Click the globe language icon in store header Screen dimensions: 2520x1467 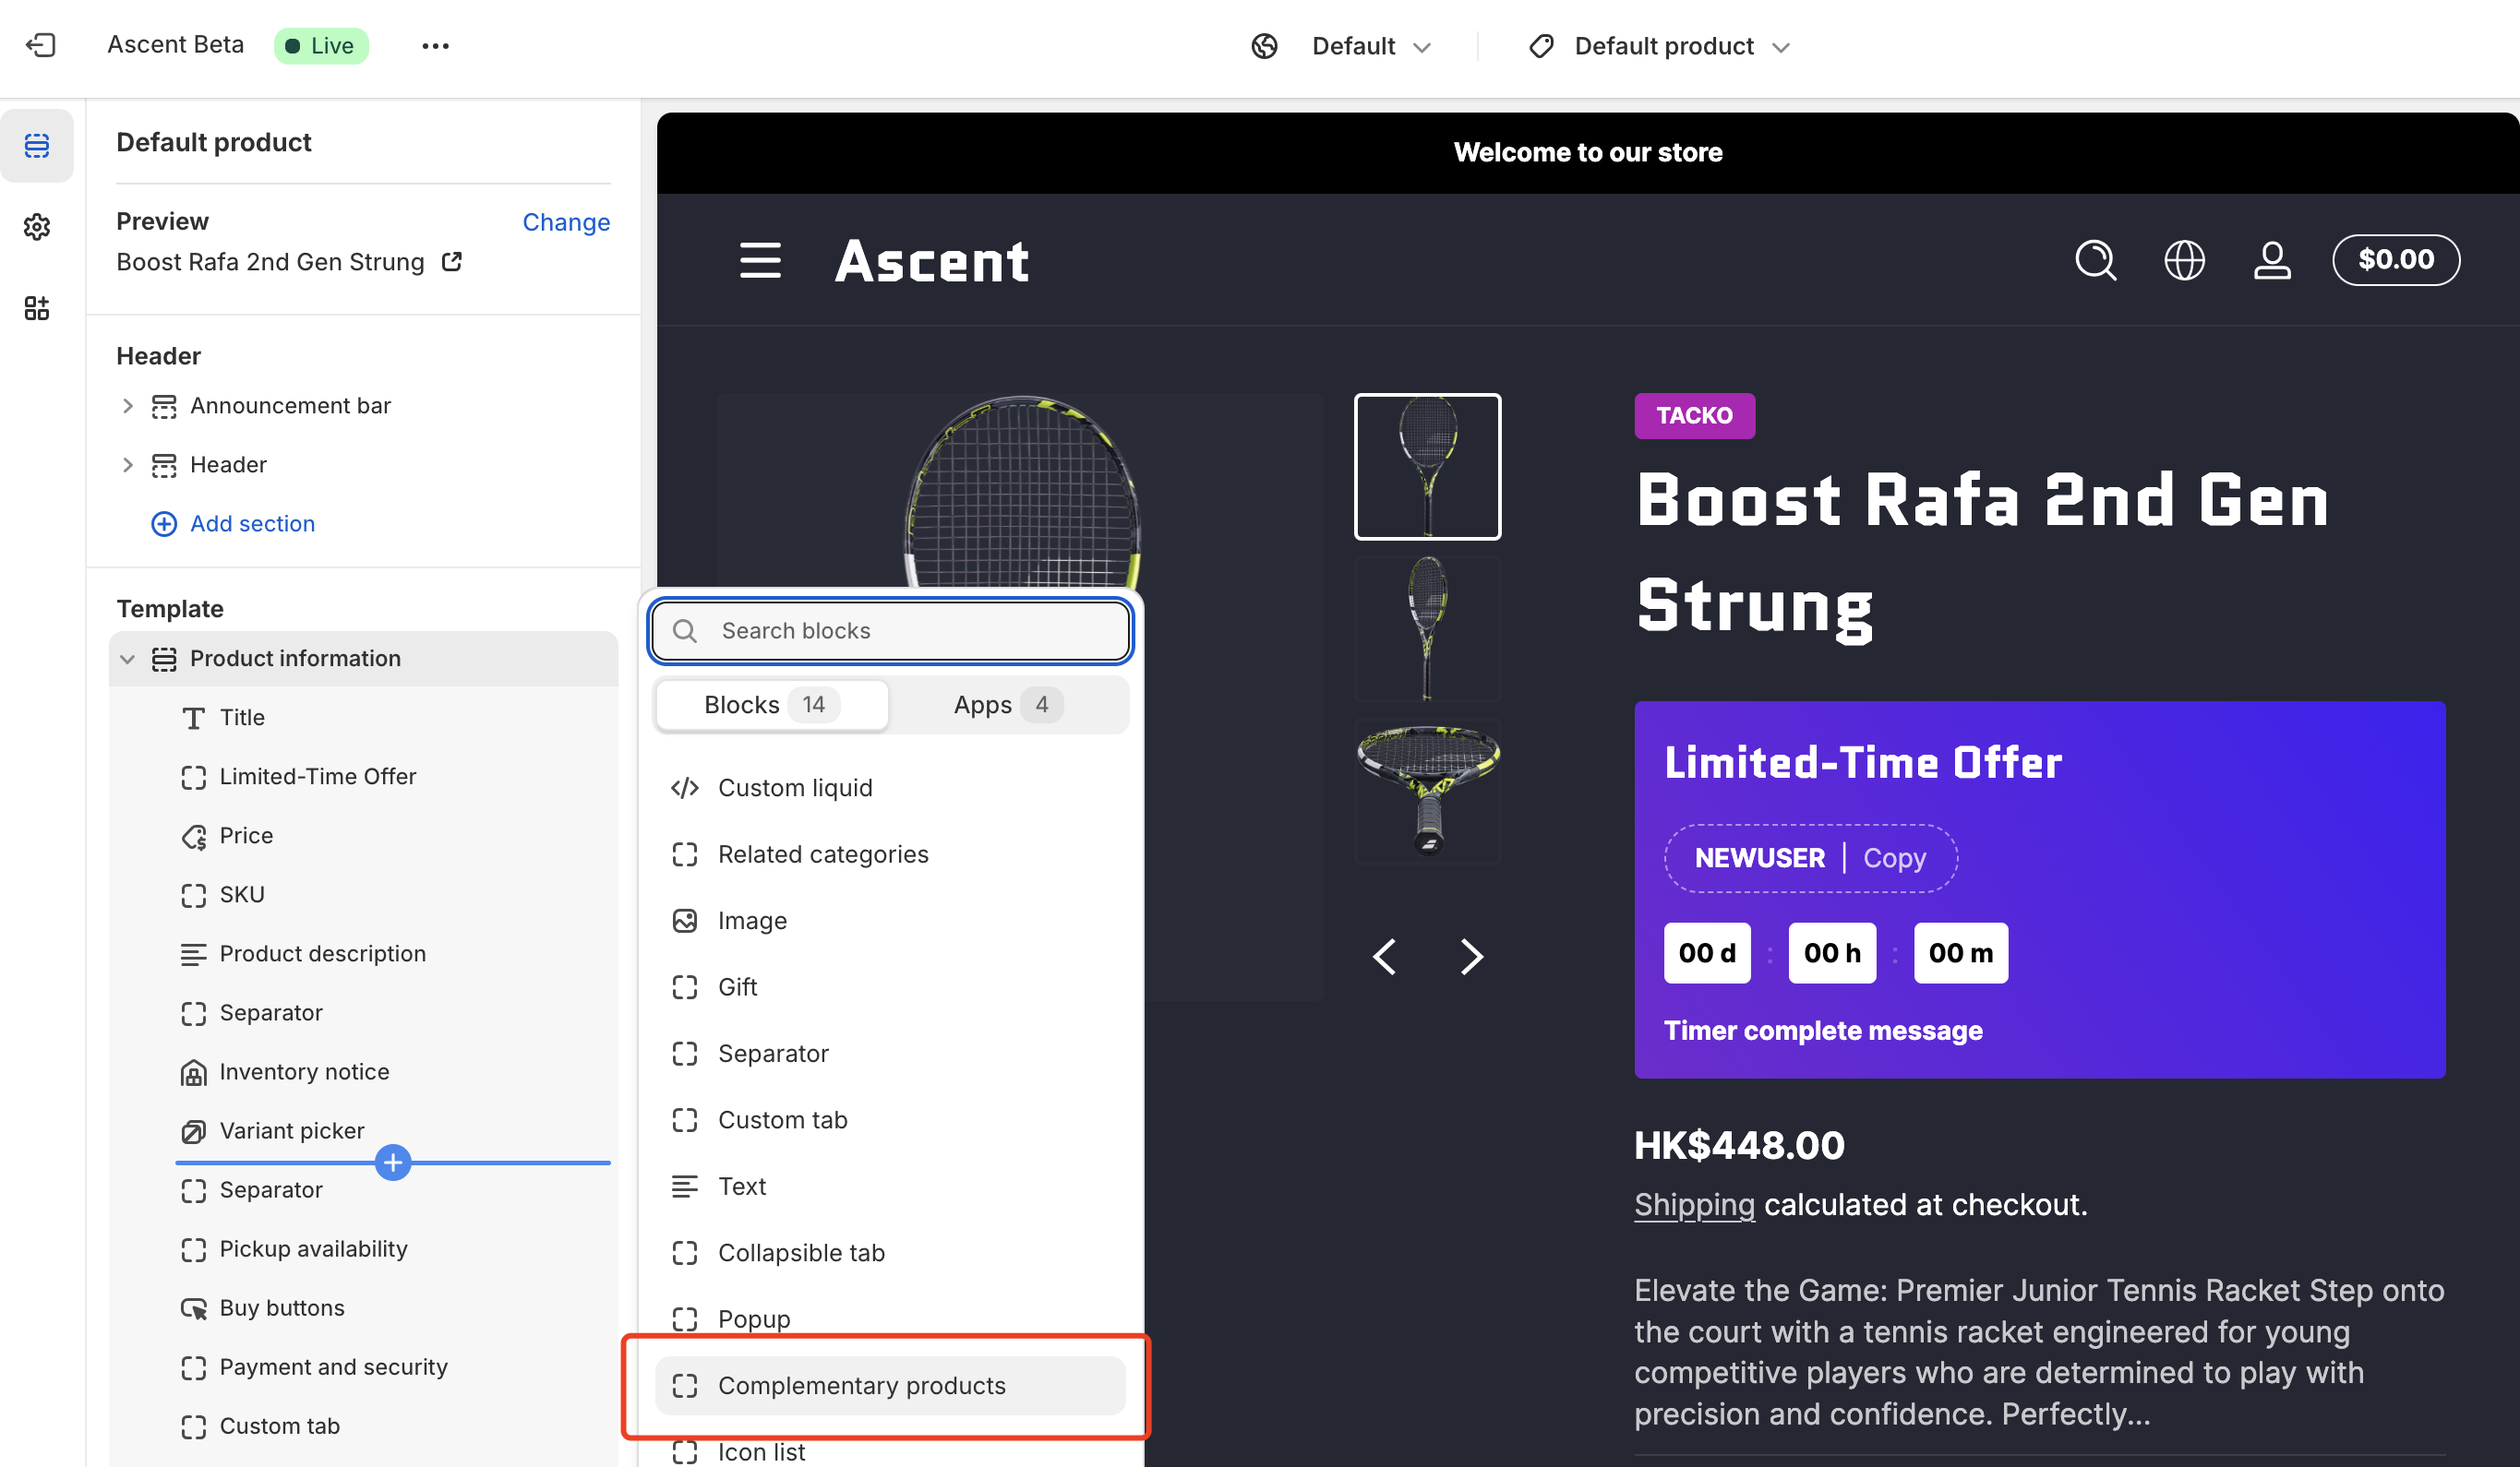(2184, 261)
